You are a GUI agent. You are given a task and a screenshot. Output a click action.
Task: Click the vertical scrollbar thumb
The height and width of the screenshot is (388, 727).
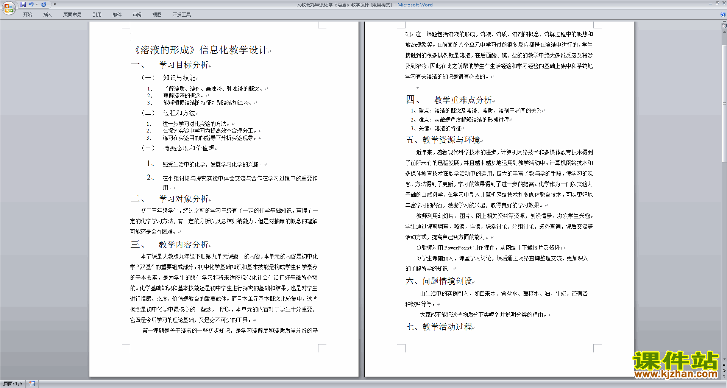[724, 103]
